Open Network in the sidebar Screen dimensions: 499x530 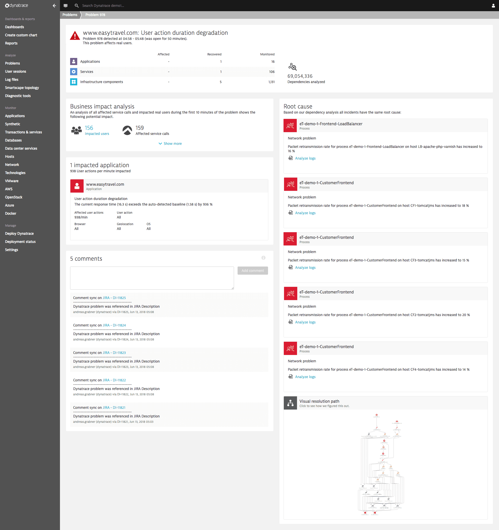(12, 165)
